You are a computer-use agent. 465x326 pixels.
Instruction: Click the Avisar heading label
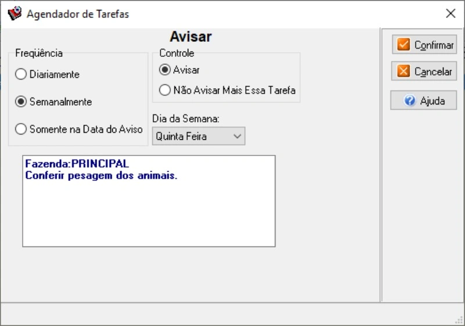[191, 37]
